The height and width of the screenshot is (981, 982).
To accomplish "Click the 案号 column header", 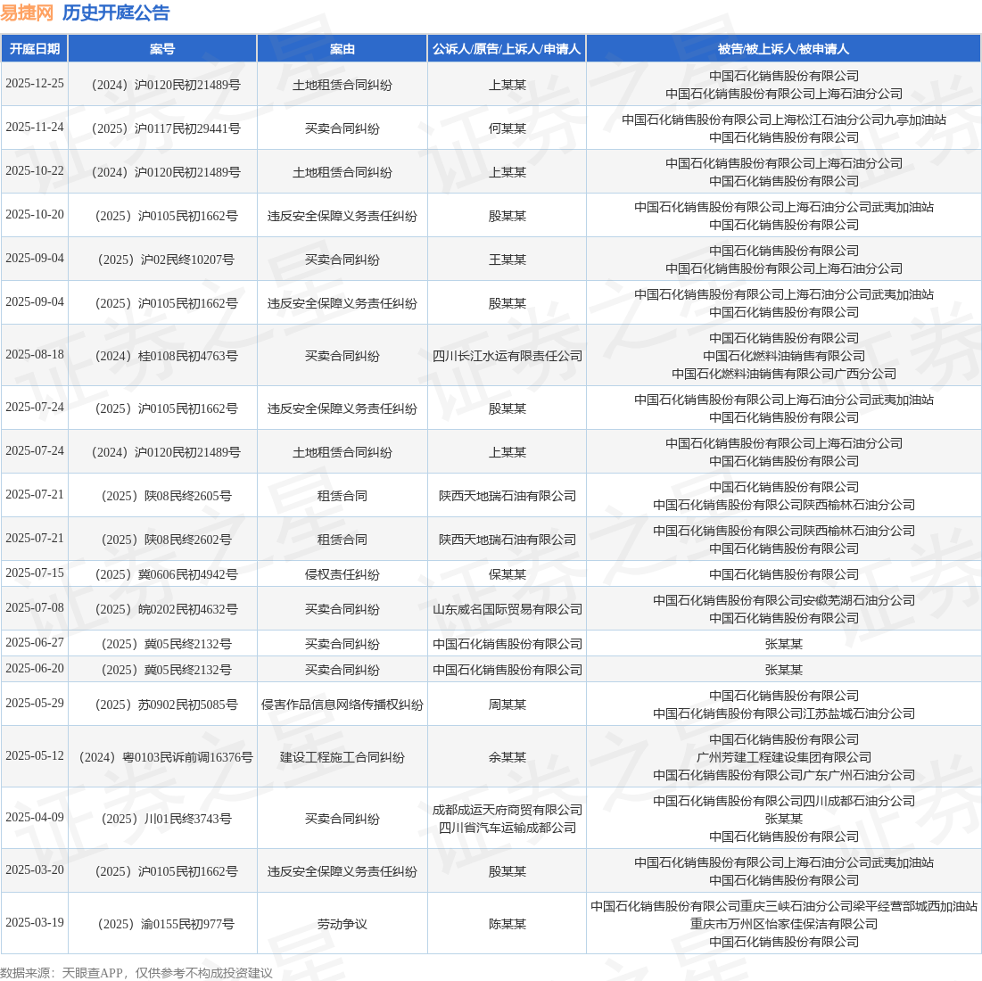I will pos(162,49).
